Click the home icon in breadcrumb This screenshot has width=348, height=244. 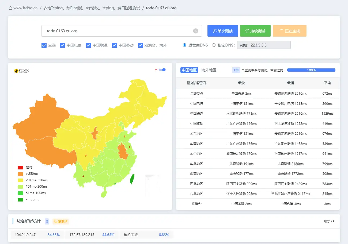click(x=10, y=8)
